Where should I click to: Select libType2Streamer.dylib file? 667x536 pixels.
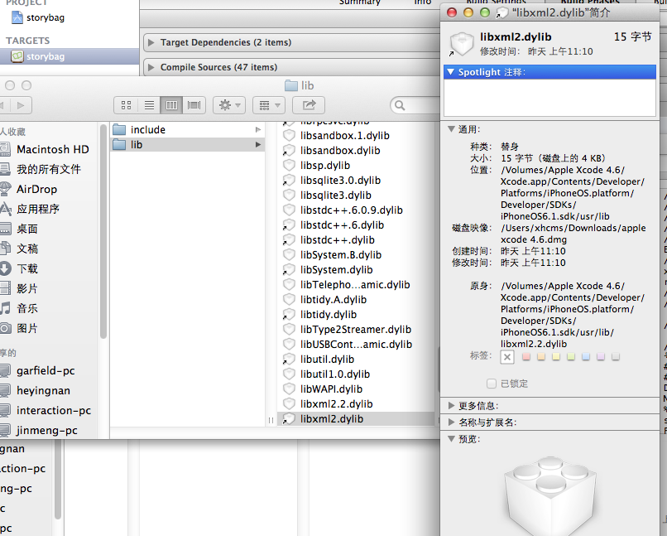[356, 329]
